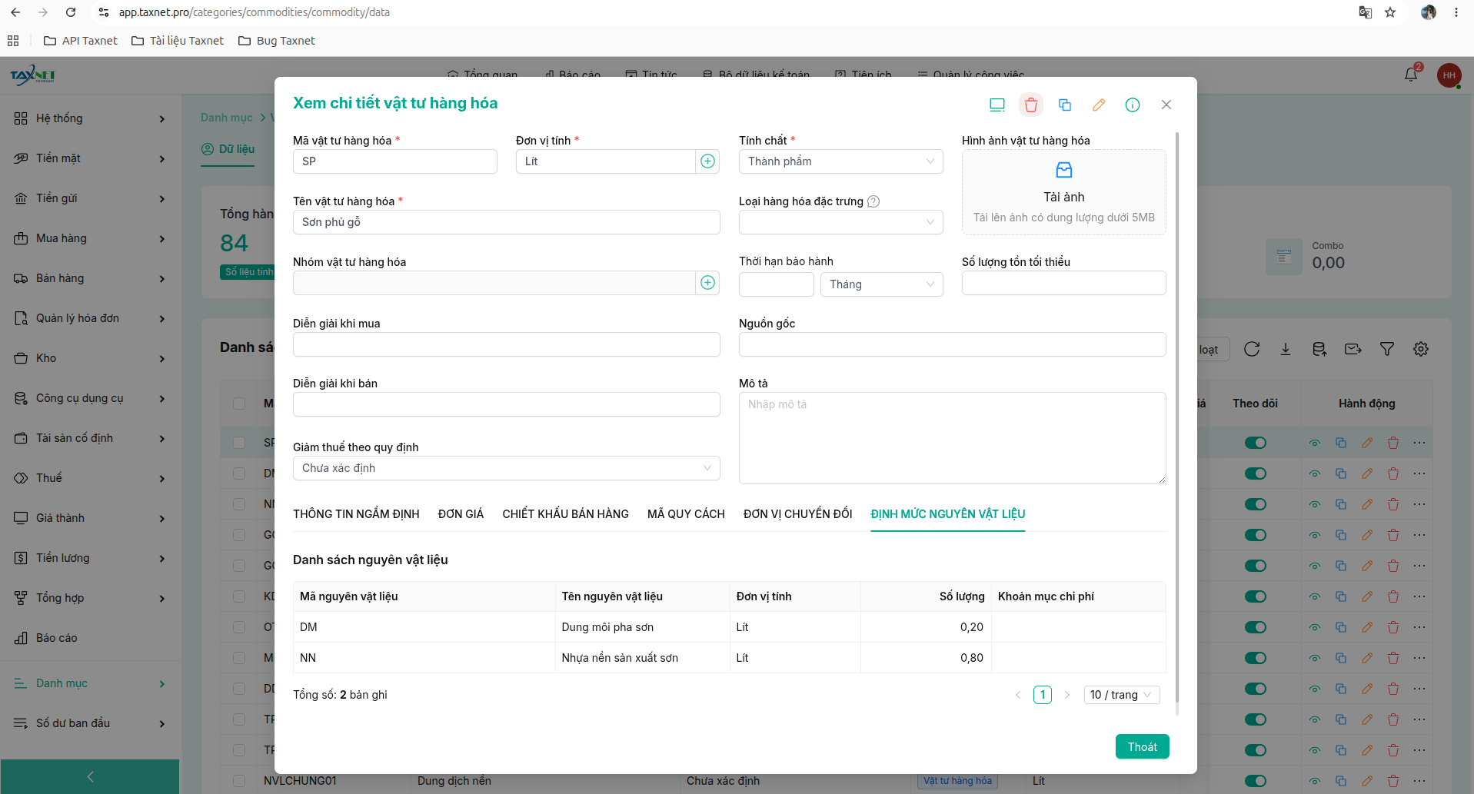Open the 10 / trang page size dropdown
This screenshot has height=794, width=1474.
(1121, 695)
